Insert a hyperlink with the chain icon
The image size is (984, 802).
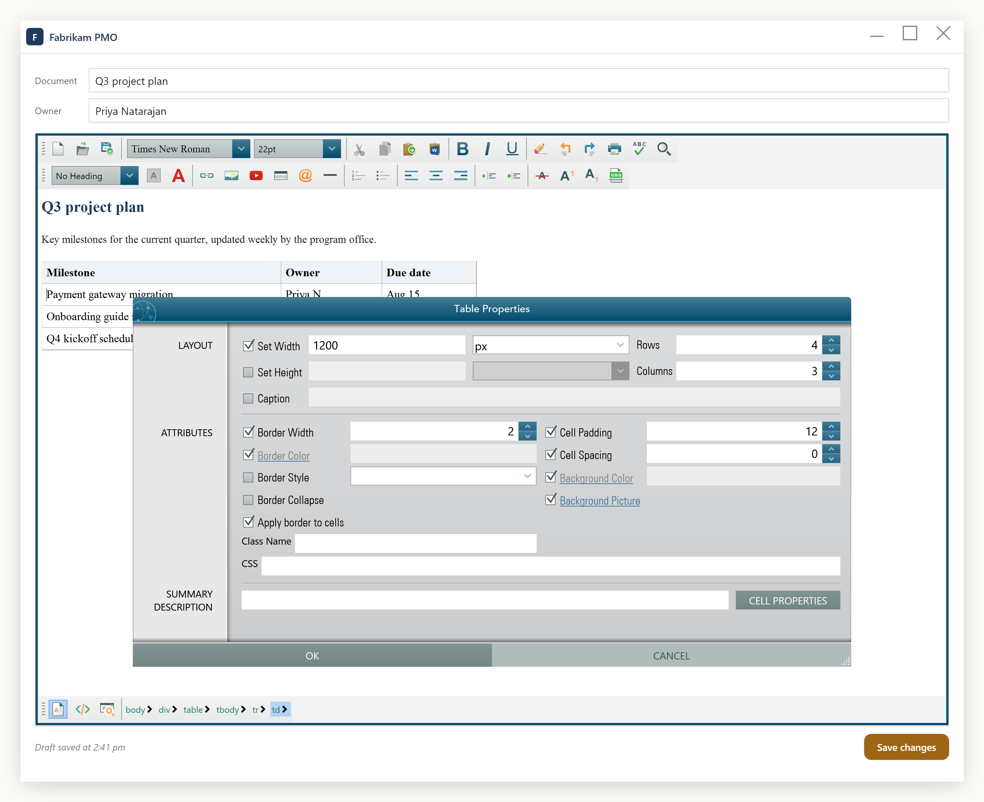tap(206, 175)
